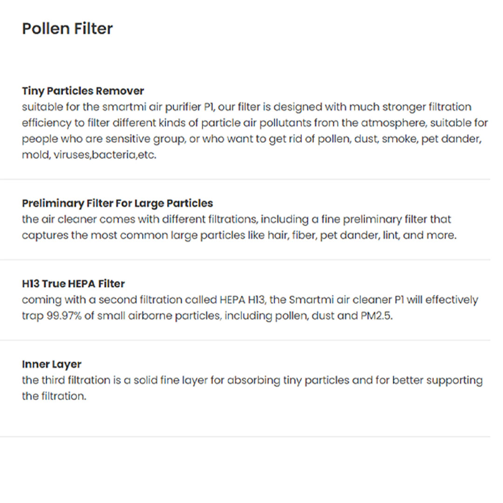Click the word "lint" in the preliminary filter text
The image size is (503, 503).
[x=391, y=235]
